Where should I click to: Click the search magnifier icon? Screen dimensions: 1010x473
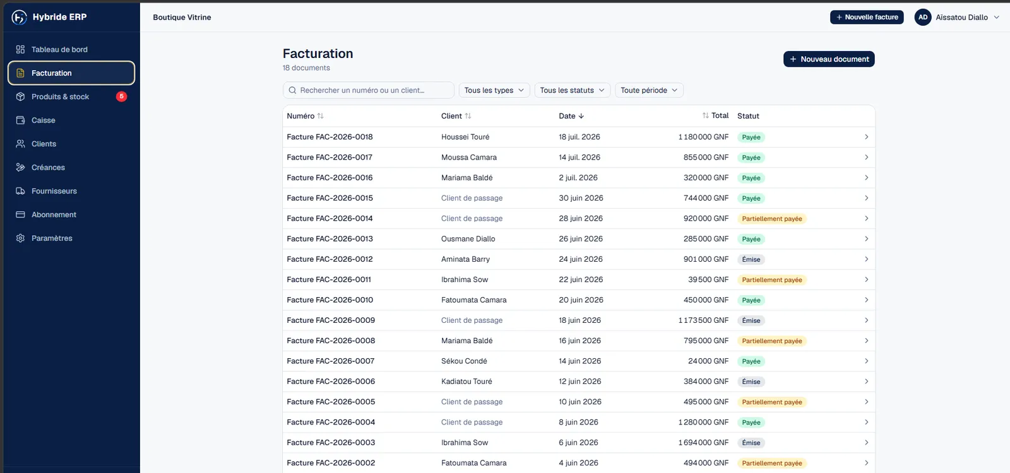(x=292, y=90)
